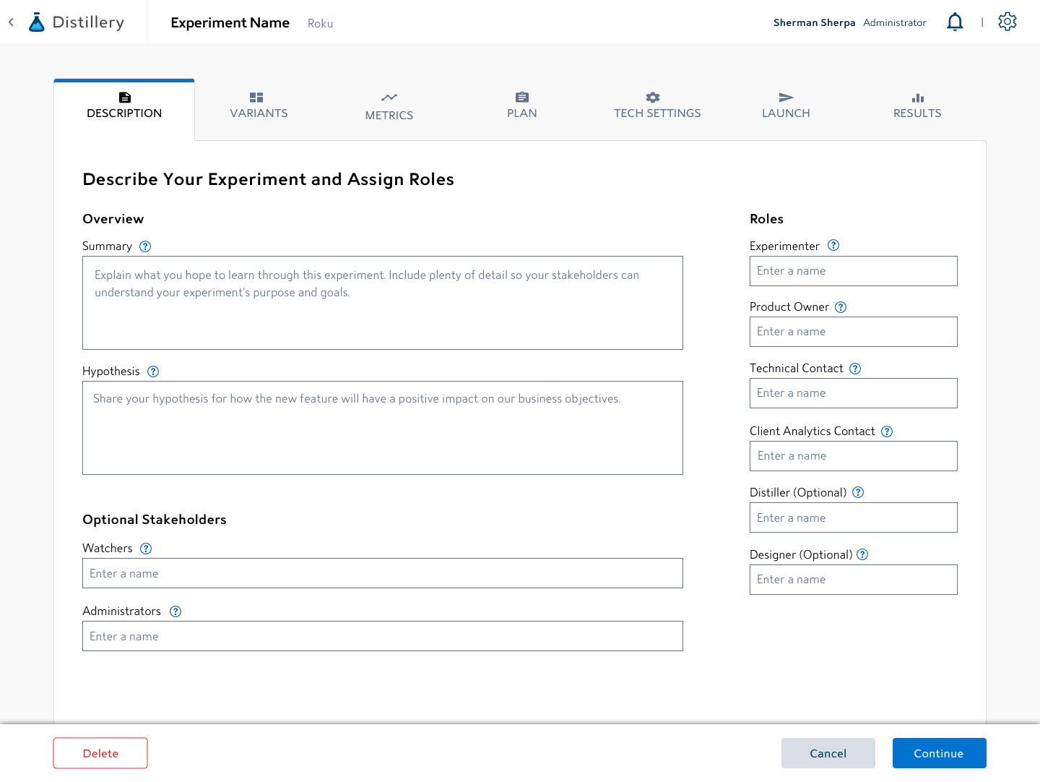Viewport: 1040px width, 782px height.
Task: Switch to the Variants tab
Action: 259,106
